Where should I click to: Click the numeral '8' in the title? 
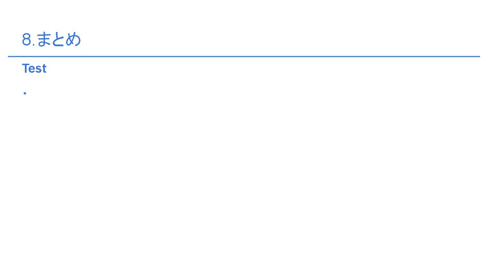27,40
